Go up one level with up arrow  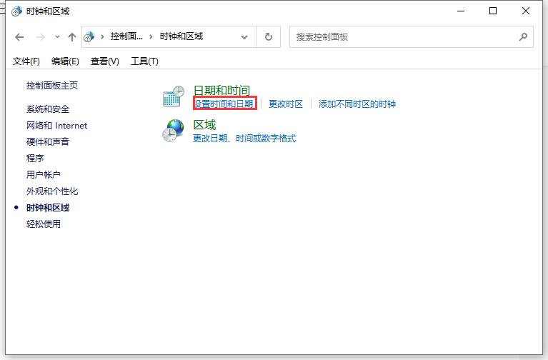pos(72,36)
